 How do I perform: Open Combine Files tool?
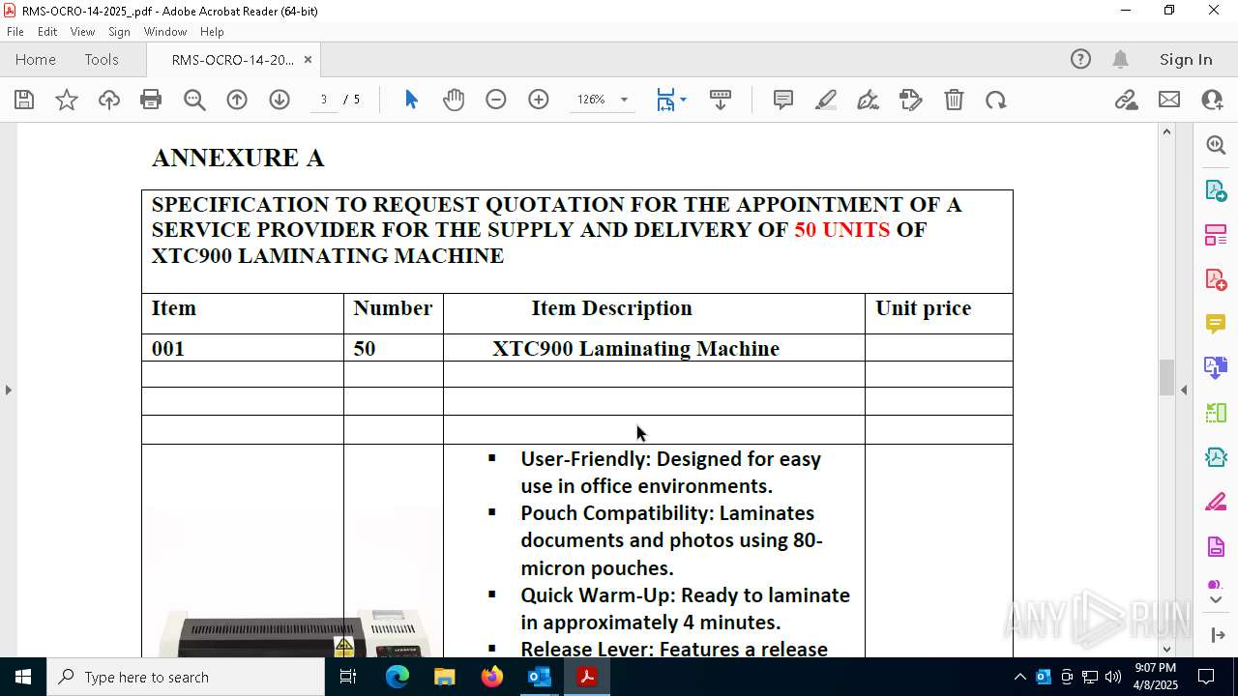pos(1216,367)
